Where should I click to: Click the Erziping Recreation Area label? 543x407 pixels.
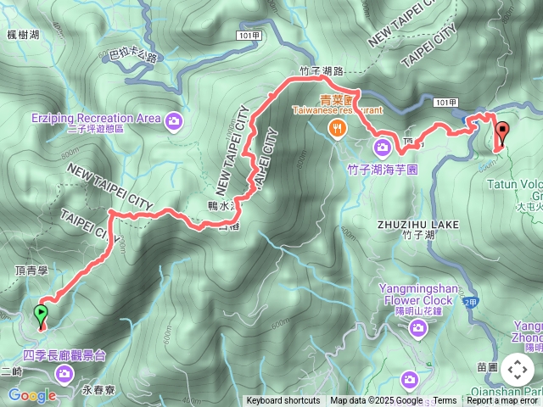click(x=96, y=119)
